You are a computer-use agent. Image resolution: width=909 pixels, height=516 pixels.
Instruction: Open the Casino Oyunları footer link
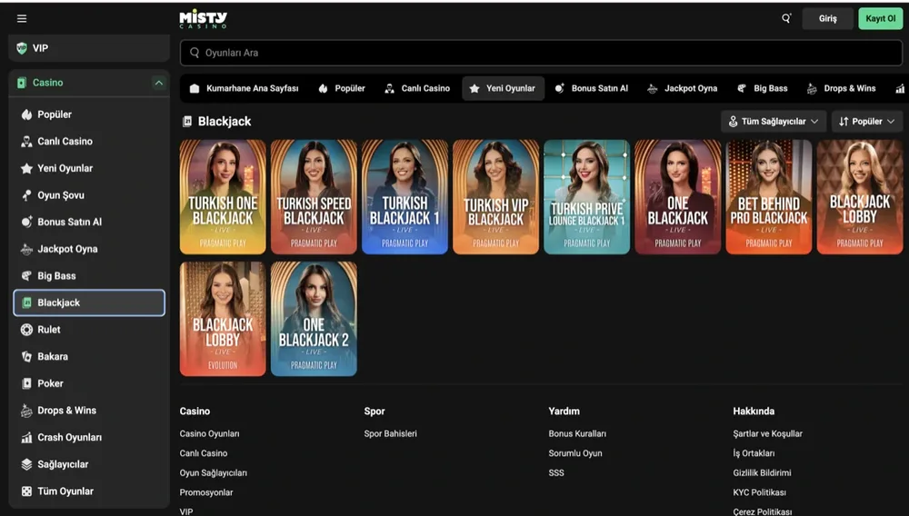(209, 433)
